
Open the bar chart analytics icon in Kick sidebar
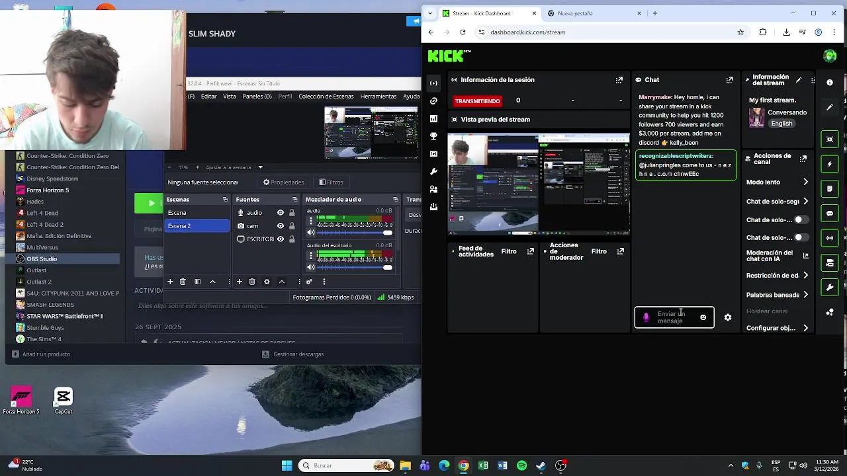point(433,119)
